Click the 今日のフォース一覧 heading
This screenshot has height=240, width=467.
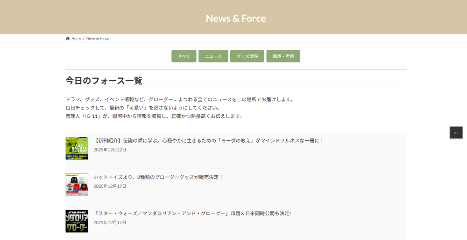tap(104, 81)
